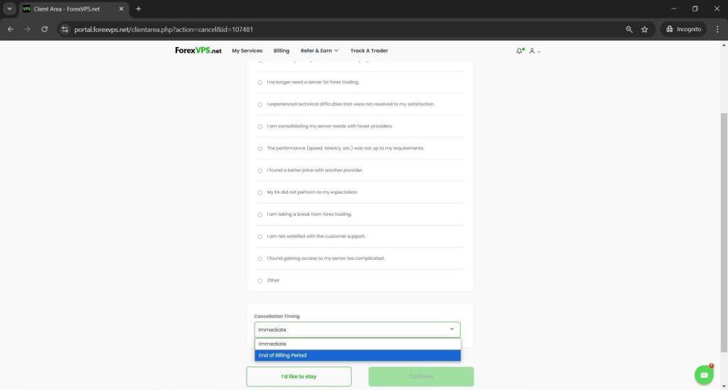Select 'experienced technical difficulties' reason
Image resolution: width=728 pixels, height=390 pixels.
coord(260,105)
